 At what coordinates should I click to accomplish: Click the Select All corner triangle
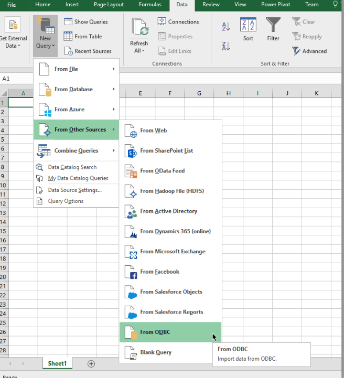tap(4, 93)
